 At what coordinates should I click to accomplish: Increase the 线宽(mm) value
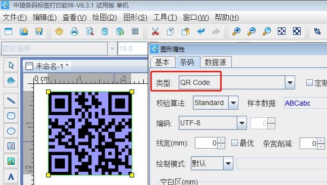click(x=221, y=141)
